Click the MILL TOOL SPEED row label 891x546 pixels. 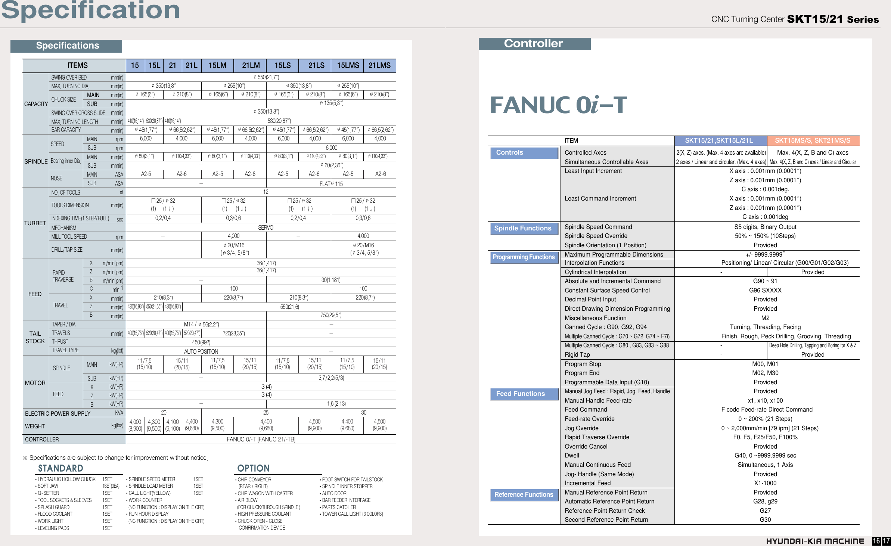(69, 236)
